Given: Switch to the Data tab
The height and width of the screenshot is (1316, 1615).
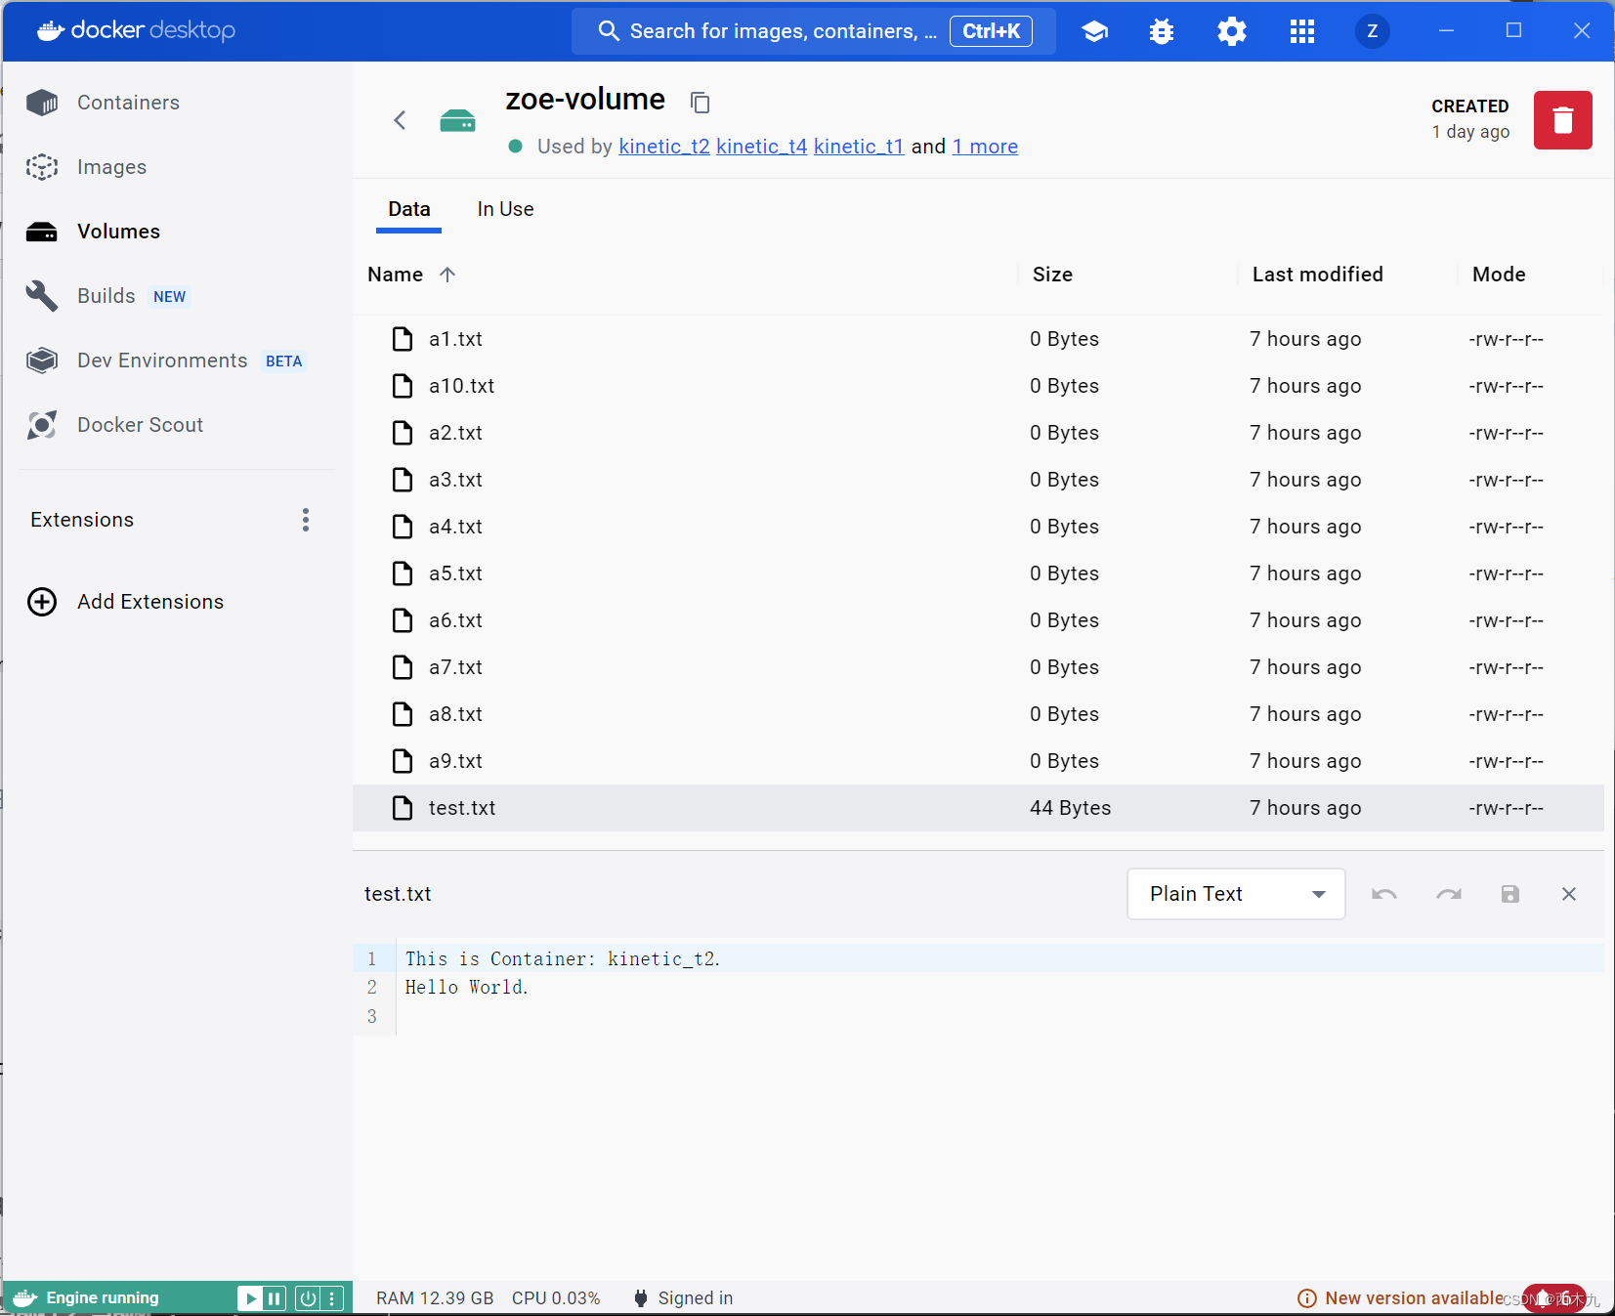Looking at the screenshot, I should click(409, 209).
